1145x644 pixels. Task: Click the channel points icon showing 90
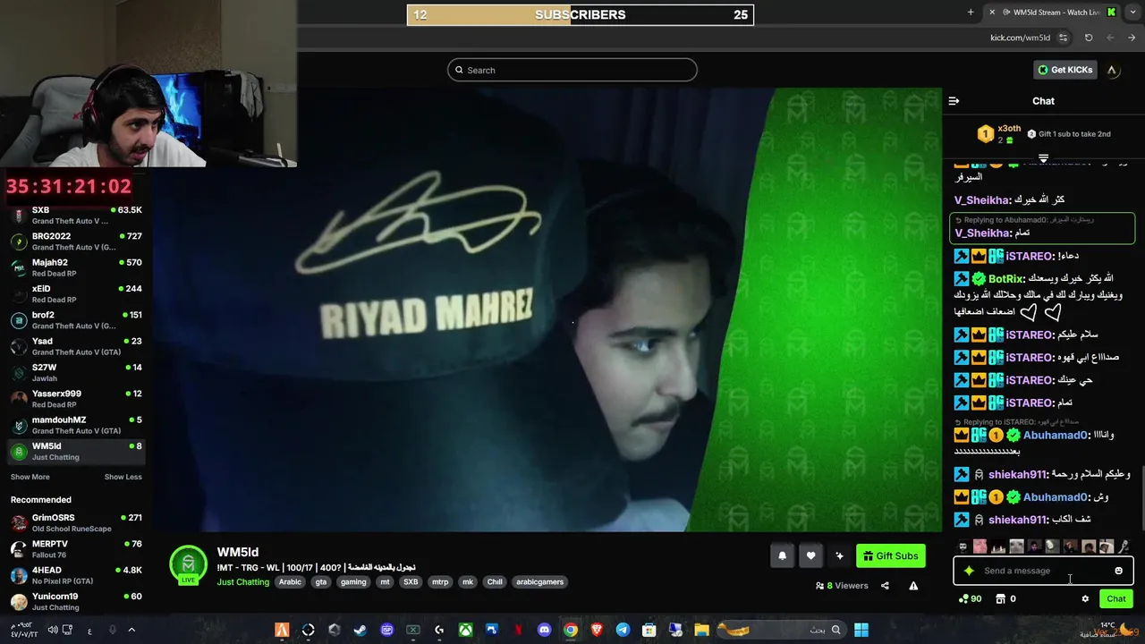point(970,598)
